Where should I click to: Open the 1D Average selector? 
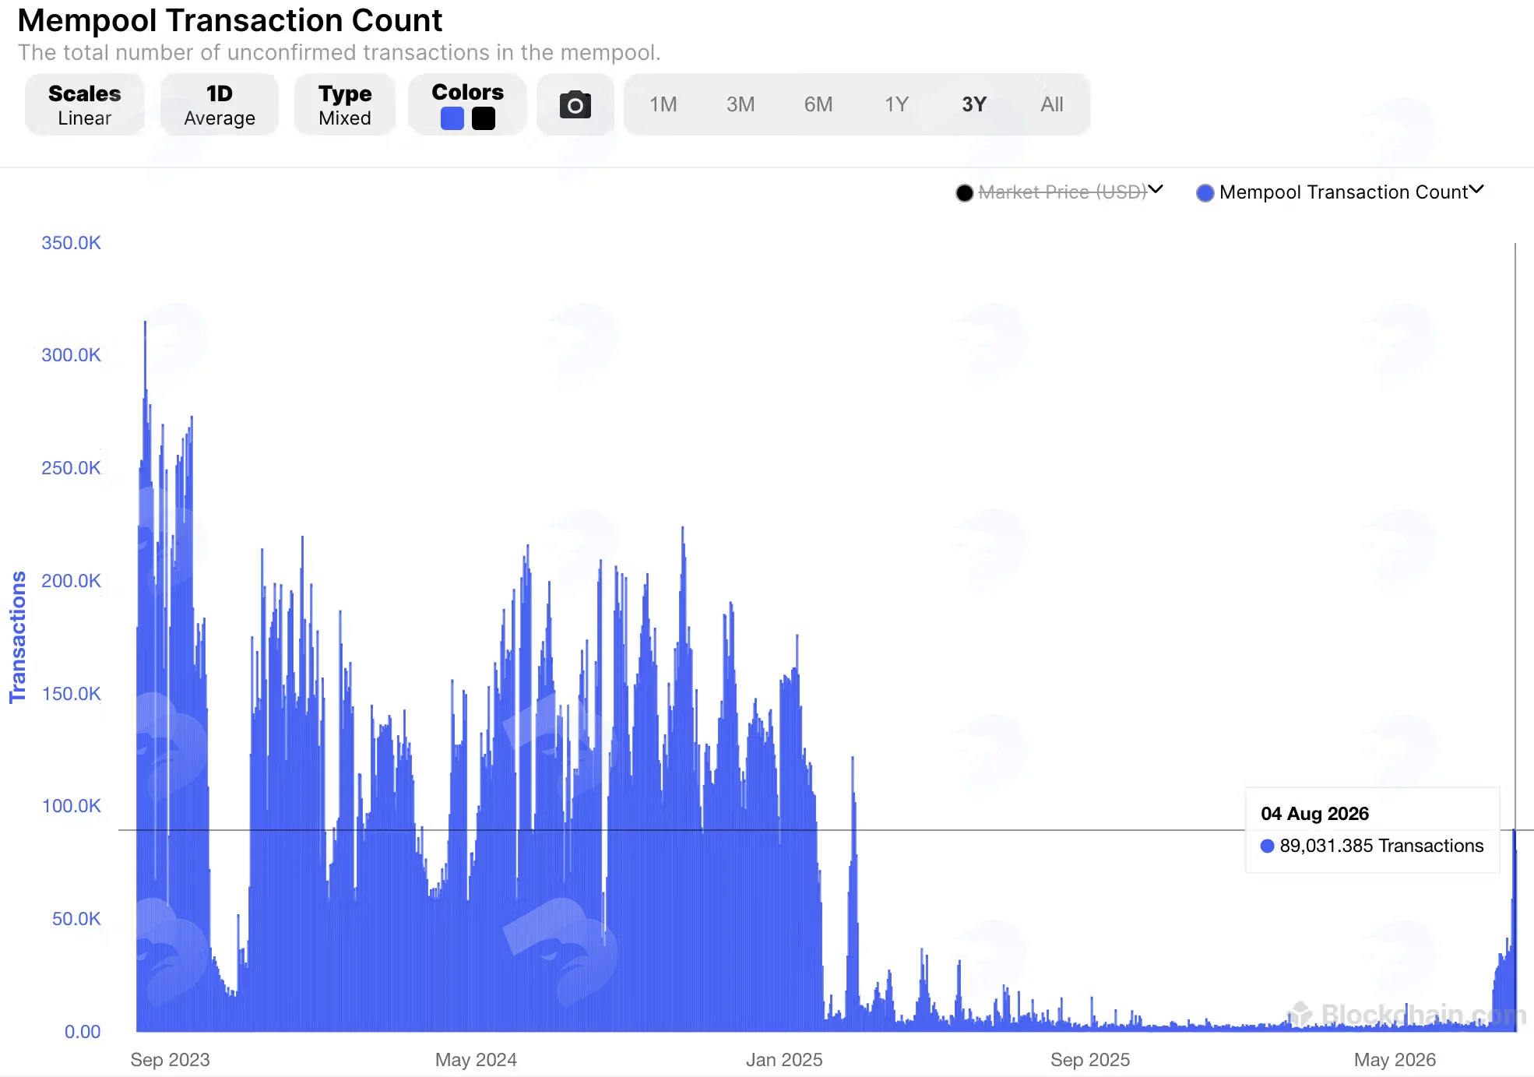click(x=220, y=104)
